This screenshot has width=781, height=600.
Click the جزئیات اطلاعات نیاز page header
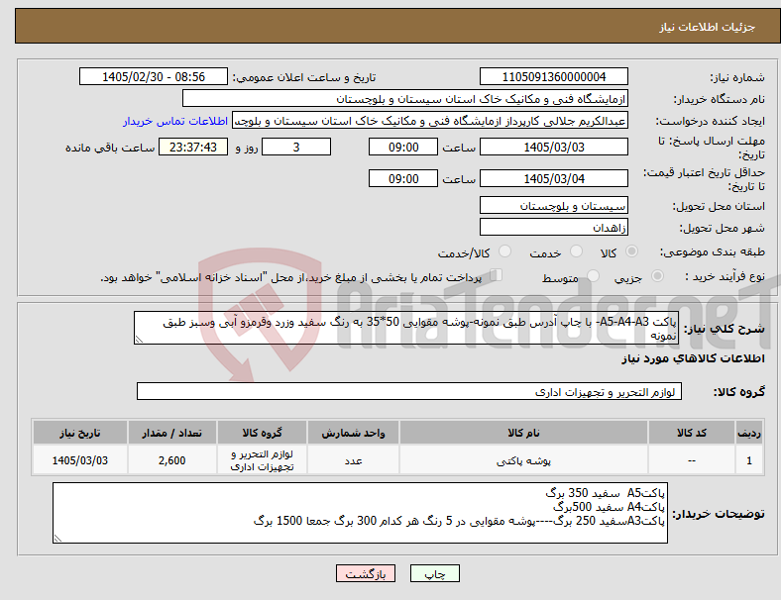click(x=707, y=27)
